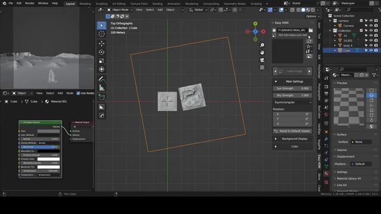Go to next HDRI image arrow

click(x=310, y=71)
